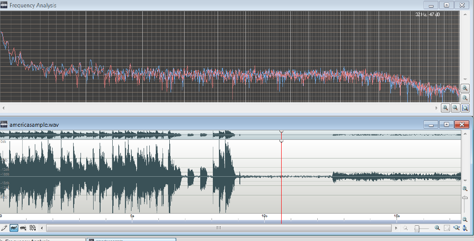Minimize the americasample.wav window
This screenshot has width=474, height=241.
tap(431, 124)
